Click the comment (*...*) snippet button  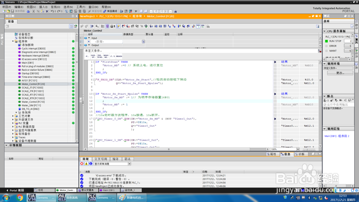(113, 56)
